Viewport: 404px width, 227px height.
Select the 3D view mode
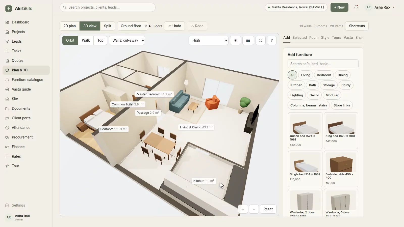pyautogui.click(x=90, y=26)
